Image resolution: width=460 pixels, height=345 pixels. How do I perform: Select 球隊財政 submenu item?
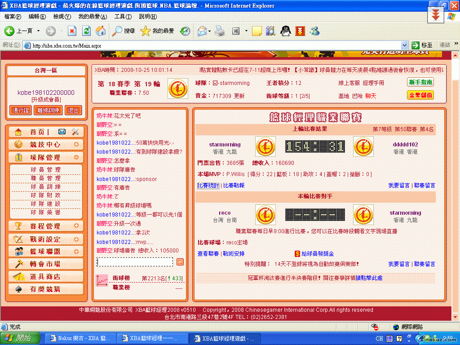click(46, 195)
